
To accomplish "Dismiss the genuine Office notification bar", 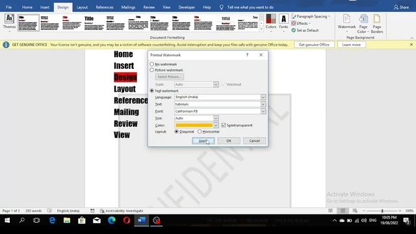I will 411,45.
